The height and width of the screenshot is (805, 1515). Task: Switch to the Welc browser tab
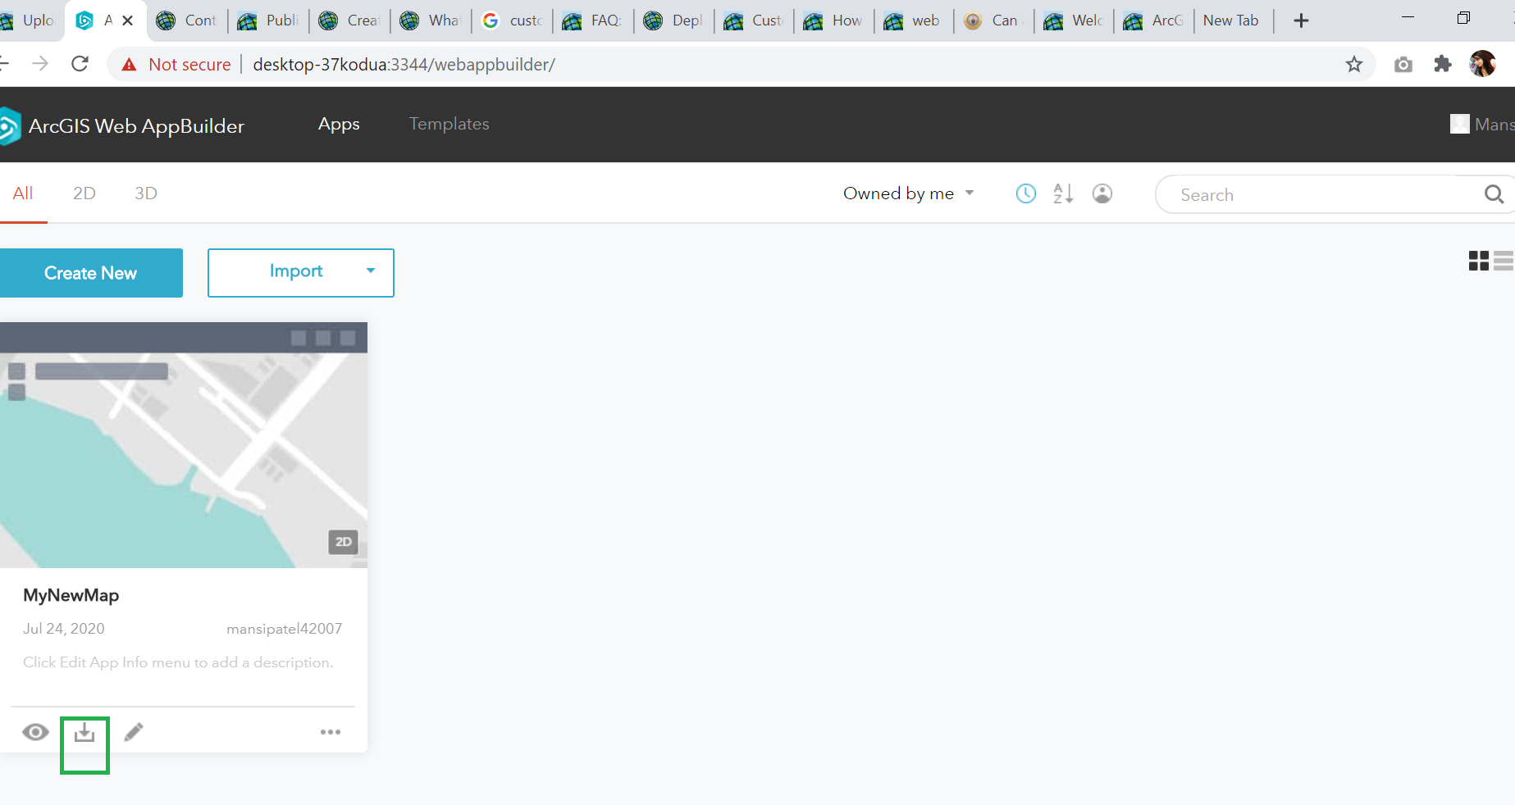[1073, 20]
